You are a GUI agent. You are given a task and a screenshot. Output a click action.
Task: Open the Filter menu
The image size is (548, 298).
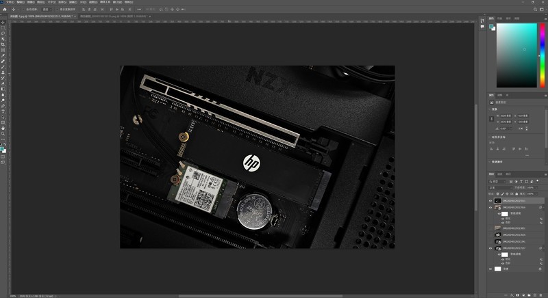point(73,2)
